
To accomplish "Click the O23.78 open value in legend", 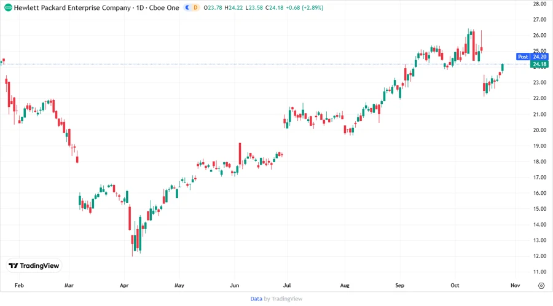I will [213, 7].
